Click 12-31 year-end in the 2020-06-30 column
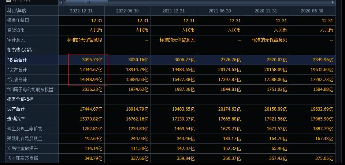Image resolution: width=345 pixels, height=165 pixels. pos(327,20)
